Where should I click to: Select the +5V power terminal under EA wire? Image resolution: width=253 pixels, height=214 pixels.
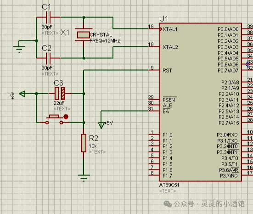101,125
